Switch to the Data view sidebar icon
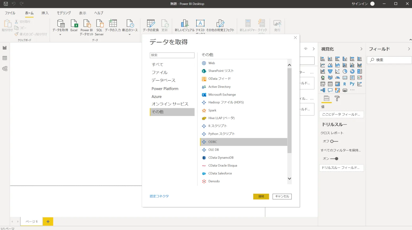This screenshot has height=230, width=412. point(5,58)
